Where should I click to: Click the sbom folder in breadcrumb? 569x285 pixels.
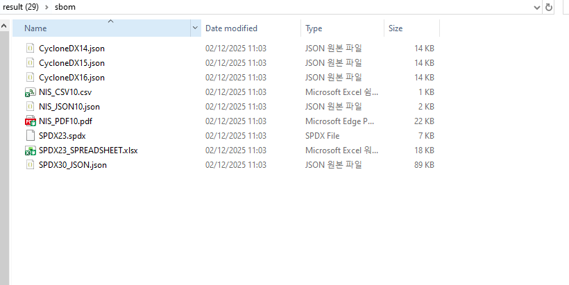[65, 7]
